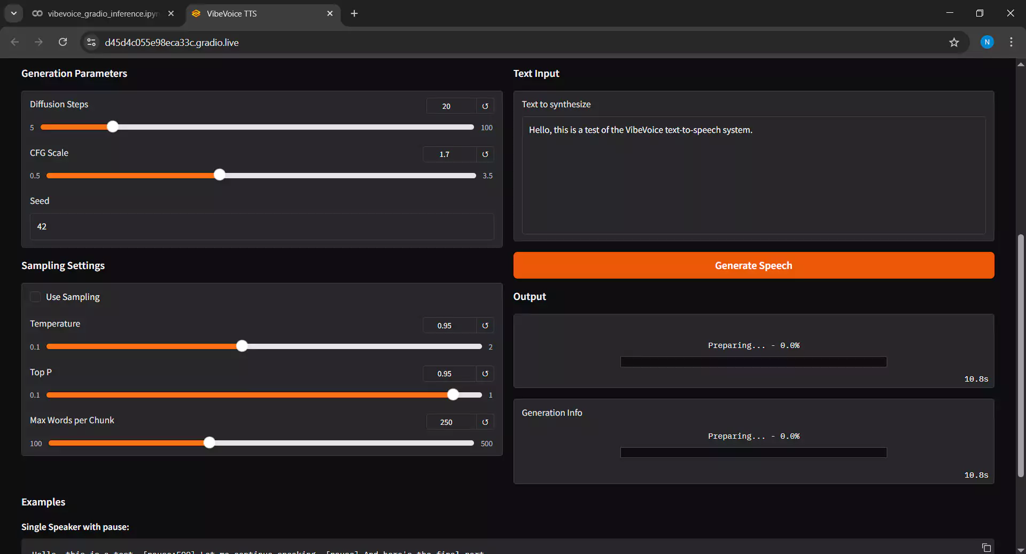Click the Generate Speech button
Screen dimensions: 1026x554
[753, 265]
